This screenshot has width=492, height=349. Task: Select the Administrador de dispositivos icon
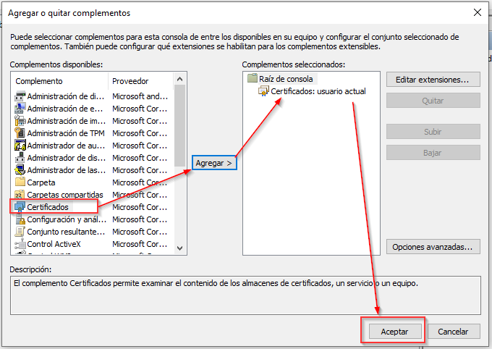coord(20,158)
